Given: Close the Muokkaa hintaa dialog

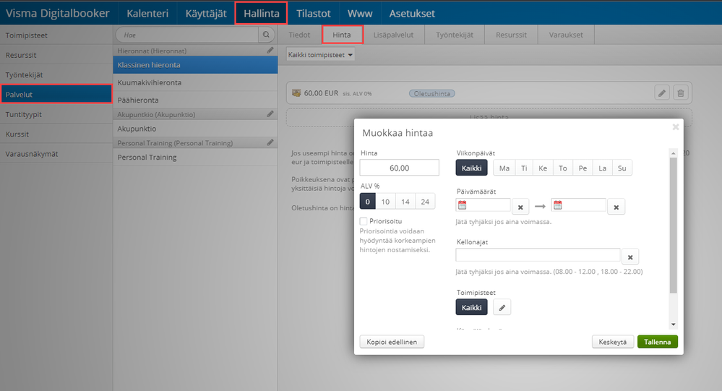Looking at the screenshot, I should (x=676, y=126).
